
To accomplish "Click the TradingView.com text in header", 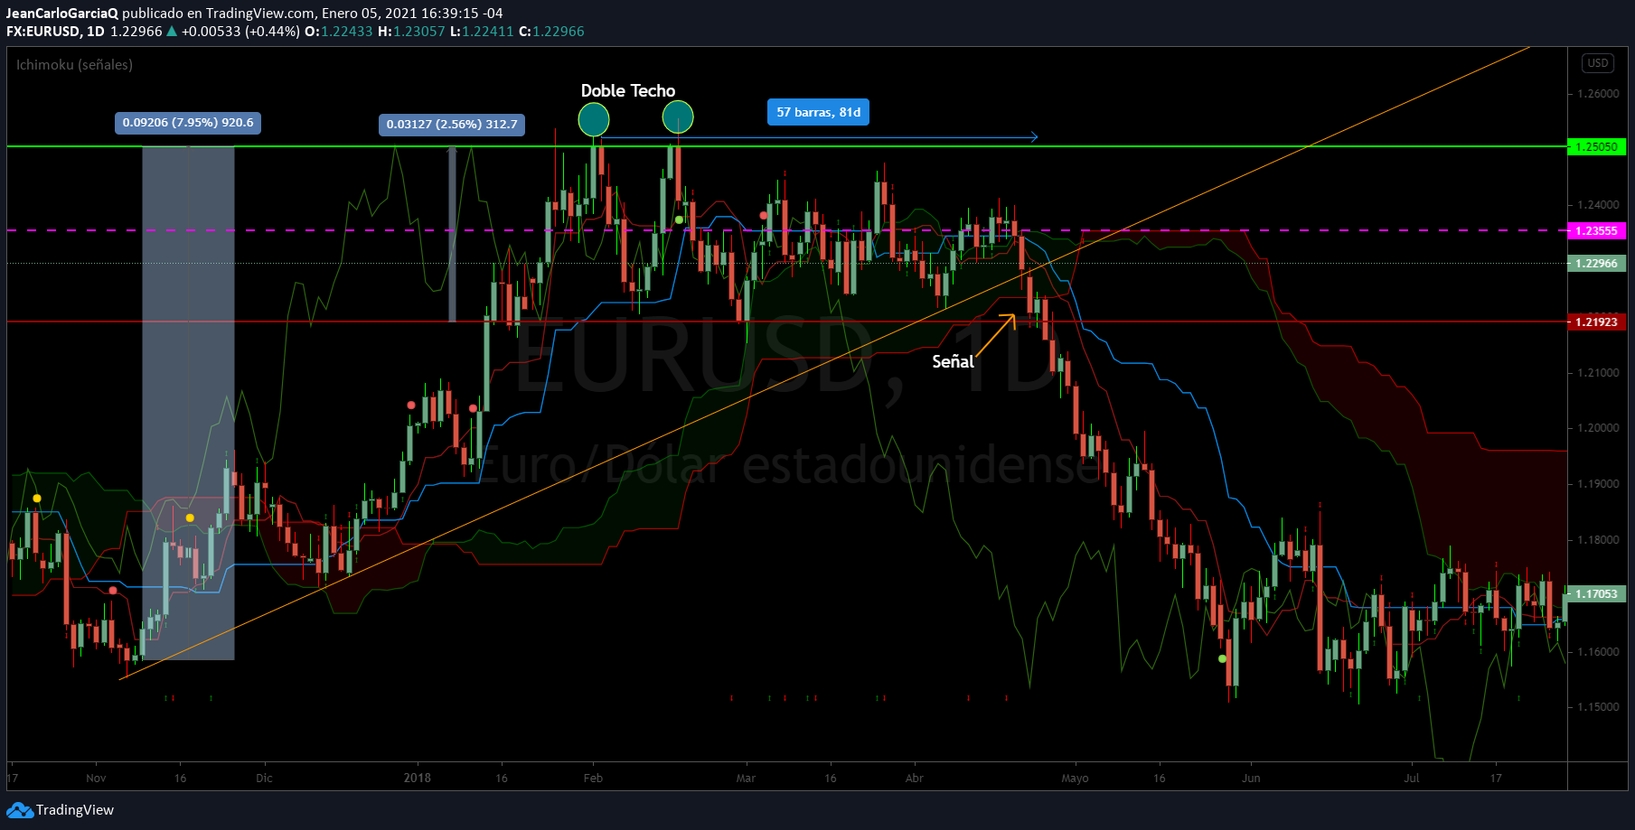I will tap(260, 14).
